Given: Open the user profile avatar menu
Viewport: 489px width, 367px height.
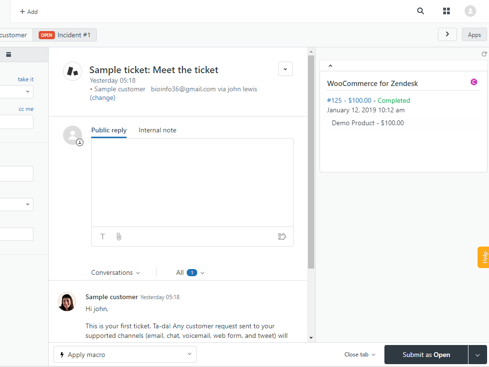Looking at the screenshot, I should (470, 11).
